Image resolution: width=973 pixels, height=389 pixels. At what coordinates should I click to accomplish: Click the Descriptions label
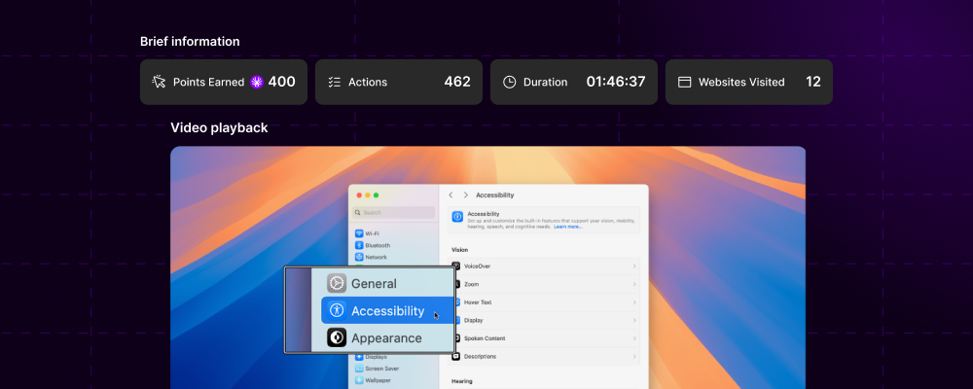pos(481,357)
